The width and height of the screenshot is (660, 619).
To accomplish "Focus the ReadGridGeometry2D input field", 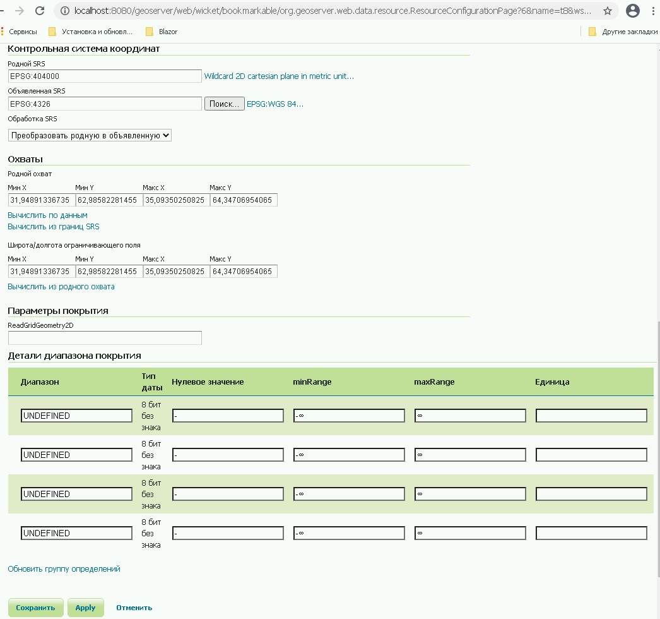I will (x=105, y=338).
